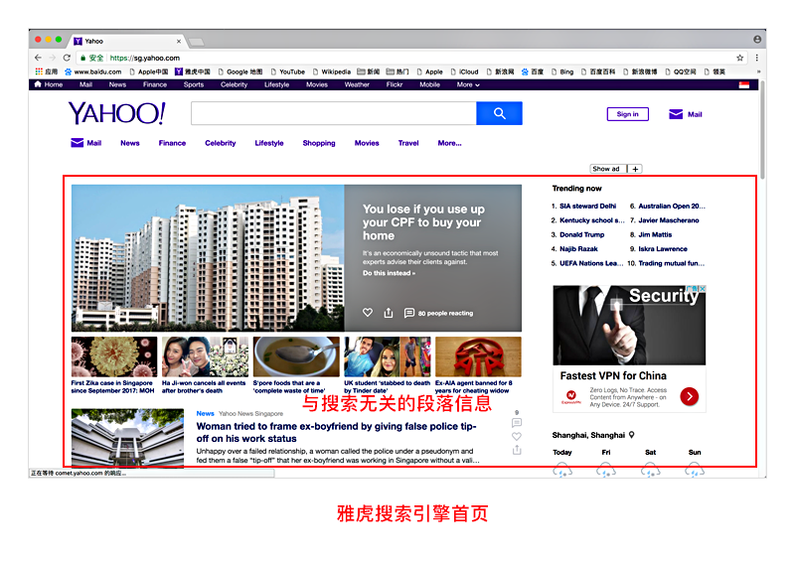795x564 pixels.
Task: Share the CPF article via share icon
Action: [389, 313]
